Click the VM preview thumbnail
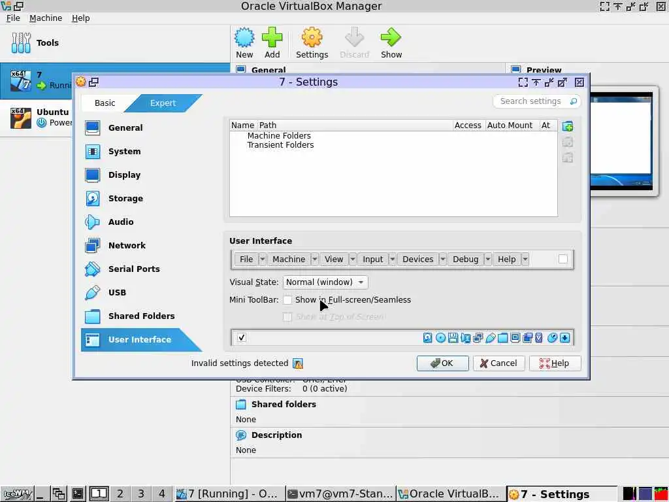Image resolution: width=669 pixels, height=502 pixels. pos(621,141)
